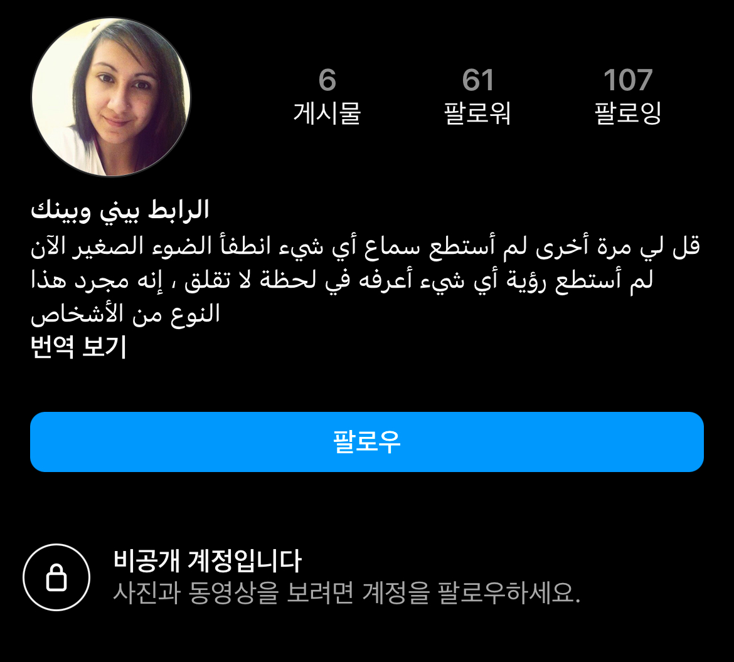734x662 pixels.
Task: Tap the first line of the Arabic bio
Action: pyautogui.click(x=366, y=246)
